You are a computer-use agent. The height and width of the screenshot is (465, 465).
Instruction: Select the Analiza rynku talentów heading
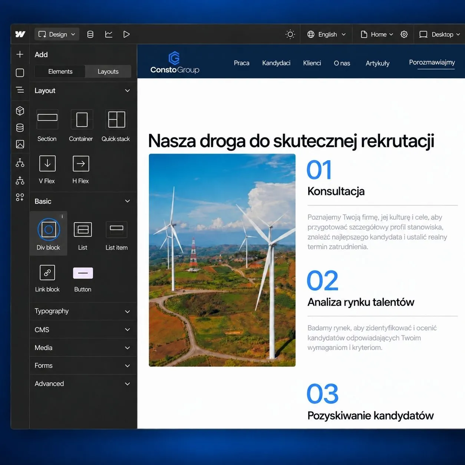pos(361,302)
